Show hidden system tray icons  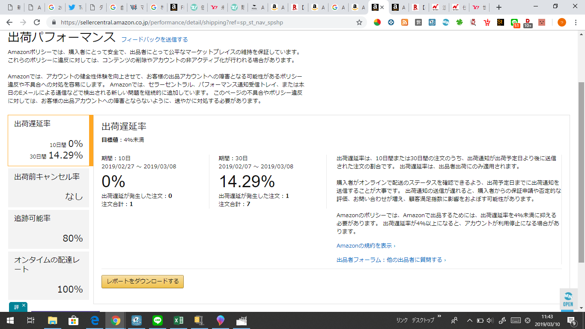click(469, 320)
